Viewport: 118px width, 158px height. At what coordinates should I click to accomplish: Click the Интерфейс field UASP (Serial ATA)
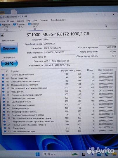click(x=60, y=48)
